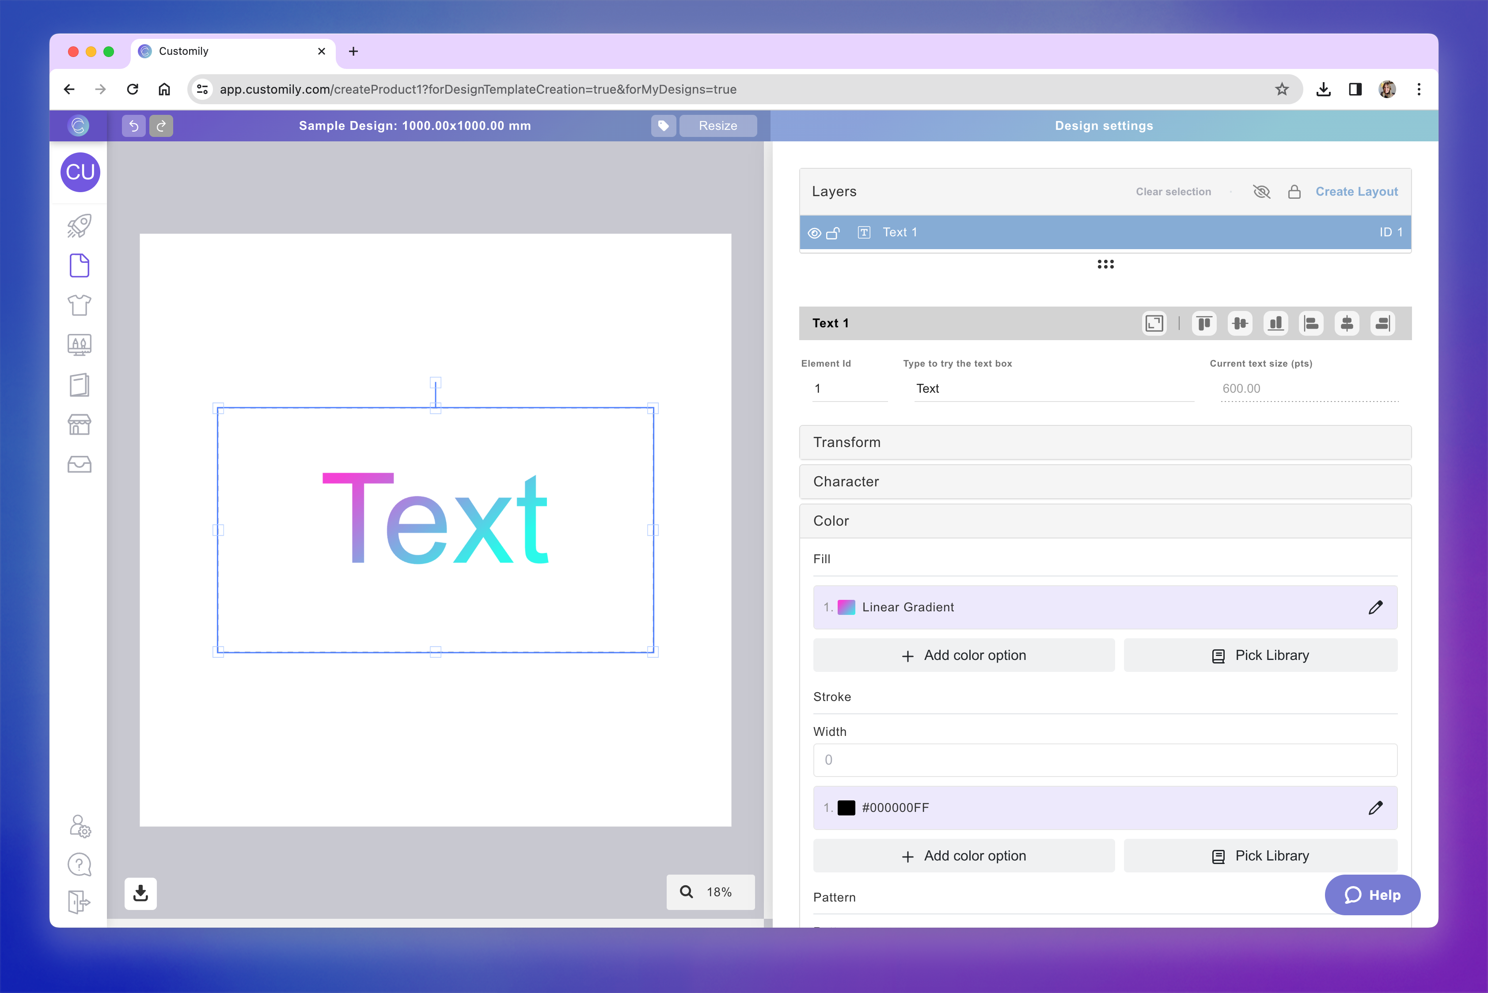The height and width of the screenshot is (993, 1488).
Task: Open the pencil editor for Linear Gradient fill
Action: (x=1376, y=607)
